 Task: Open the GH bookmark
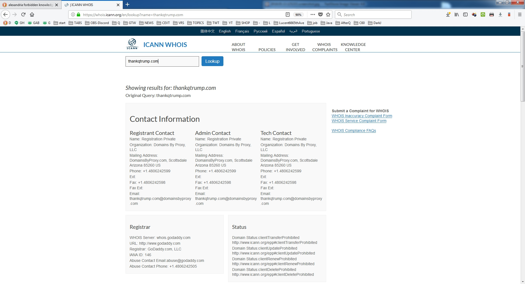tap(19, 23)
